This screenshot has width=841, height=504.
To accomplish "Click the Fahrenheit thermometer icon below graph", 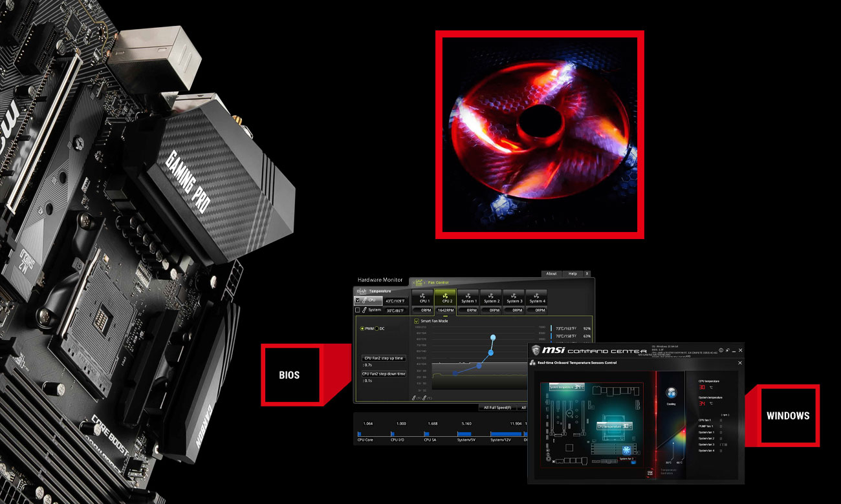I will coord(414,398).
